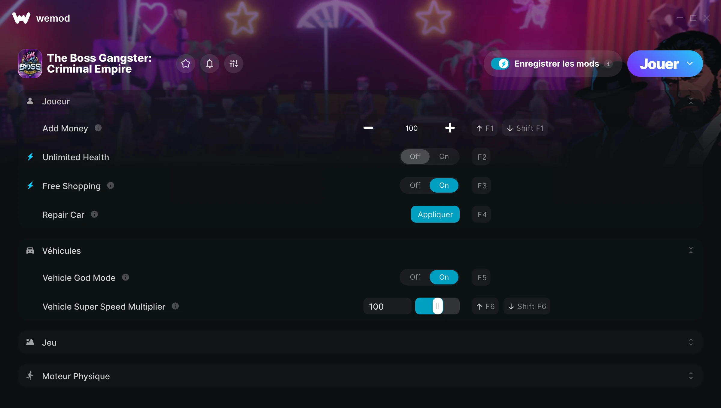The height and width of the screenshot is (408, 721).
Task: Open notifications bell icon
Action: 210,64
